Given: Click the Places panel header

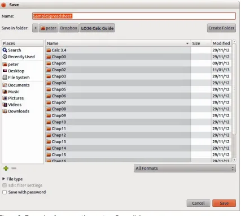Looking at the screenshot, I should 23,44.
